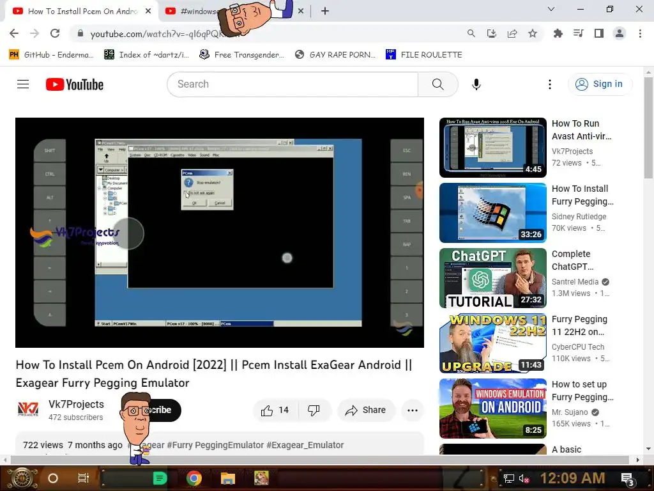Viewport: 654px width, 491px height.
Task: Search with voice microphone icon
Action: point(476,84)
